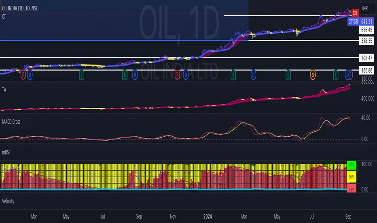Click the mRSI indicator label
The width and height of the screenshot is (377, 223).
click(x=6, y=152)
